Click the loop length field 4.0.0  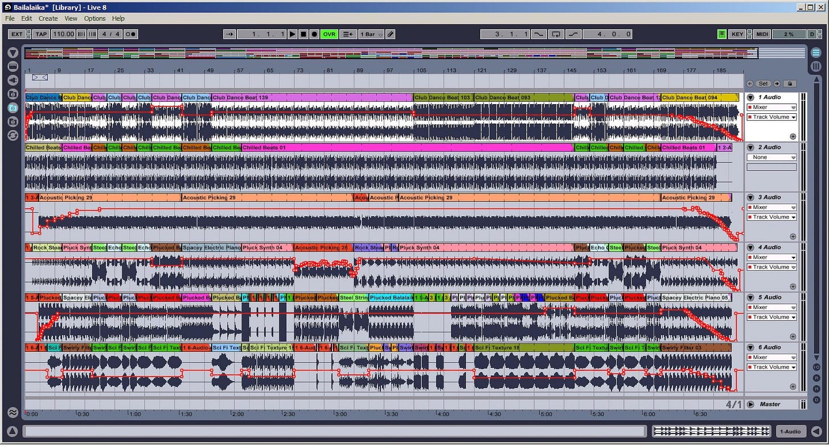pos(607,34)
